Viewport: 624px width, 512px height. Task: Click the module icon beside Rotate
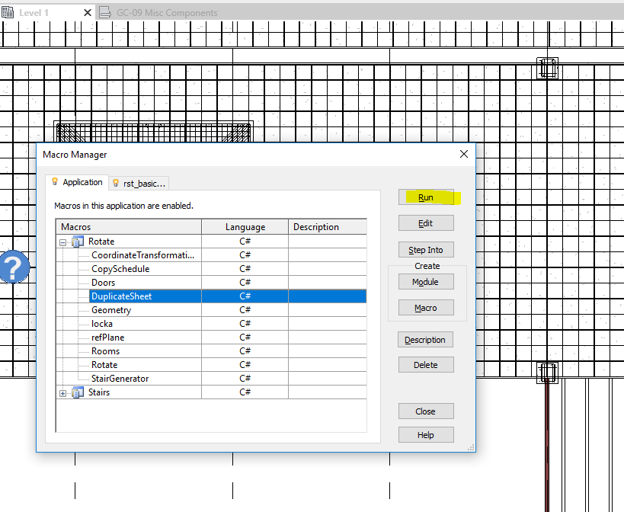[78, 241]
